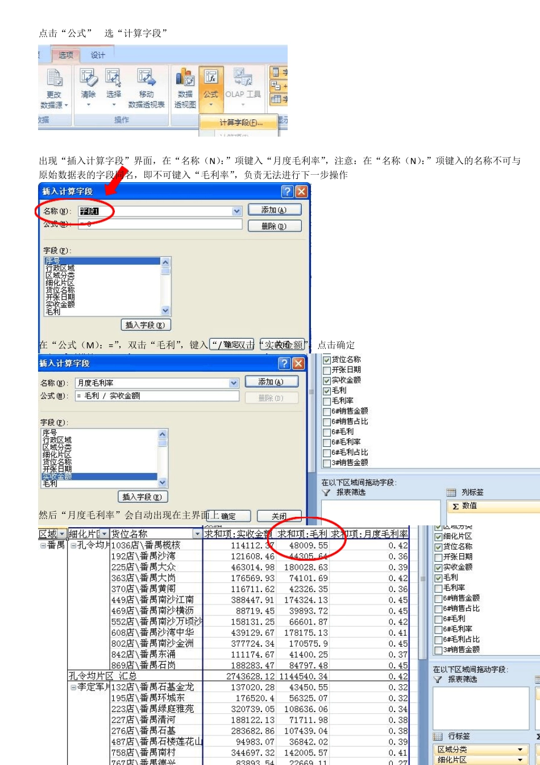The image size is (540, 765).
Task: Open the 区域 filter dropdown in the pivot header
Action: coord(61,534)
